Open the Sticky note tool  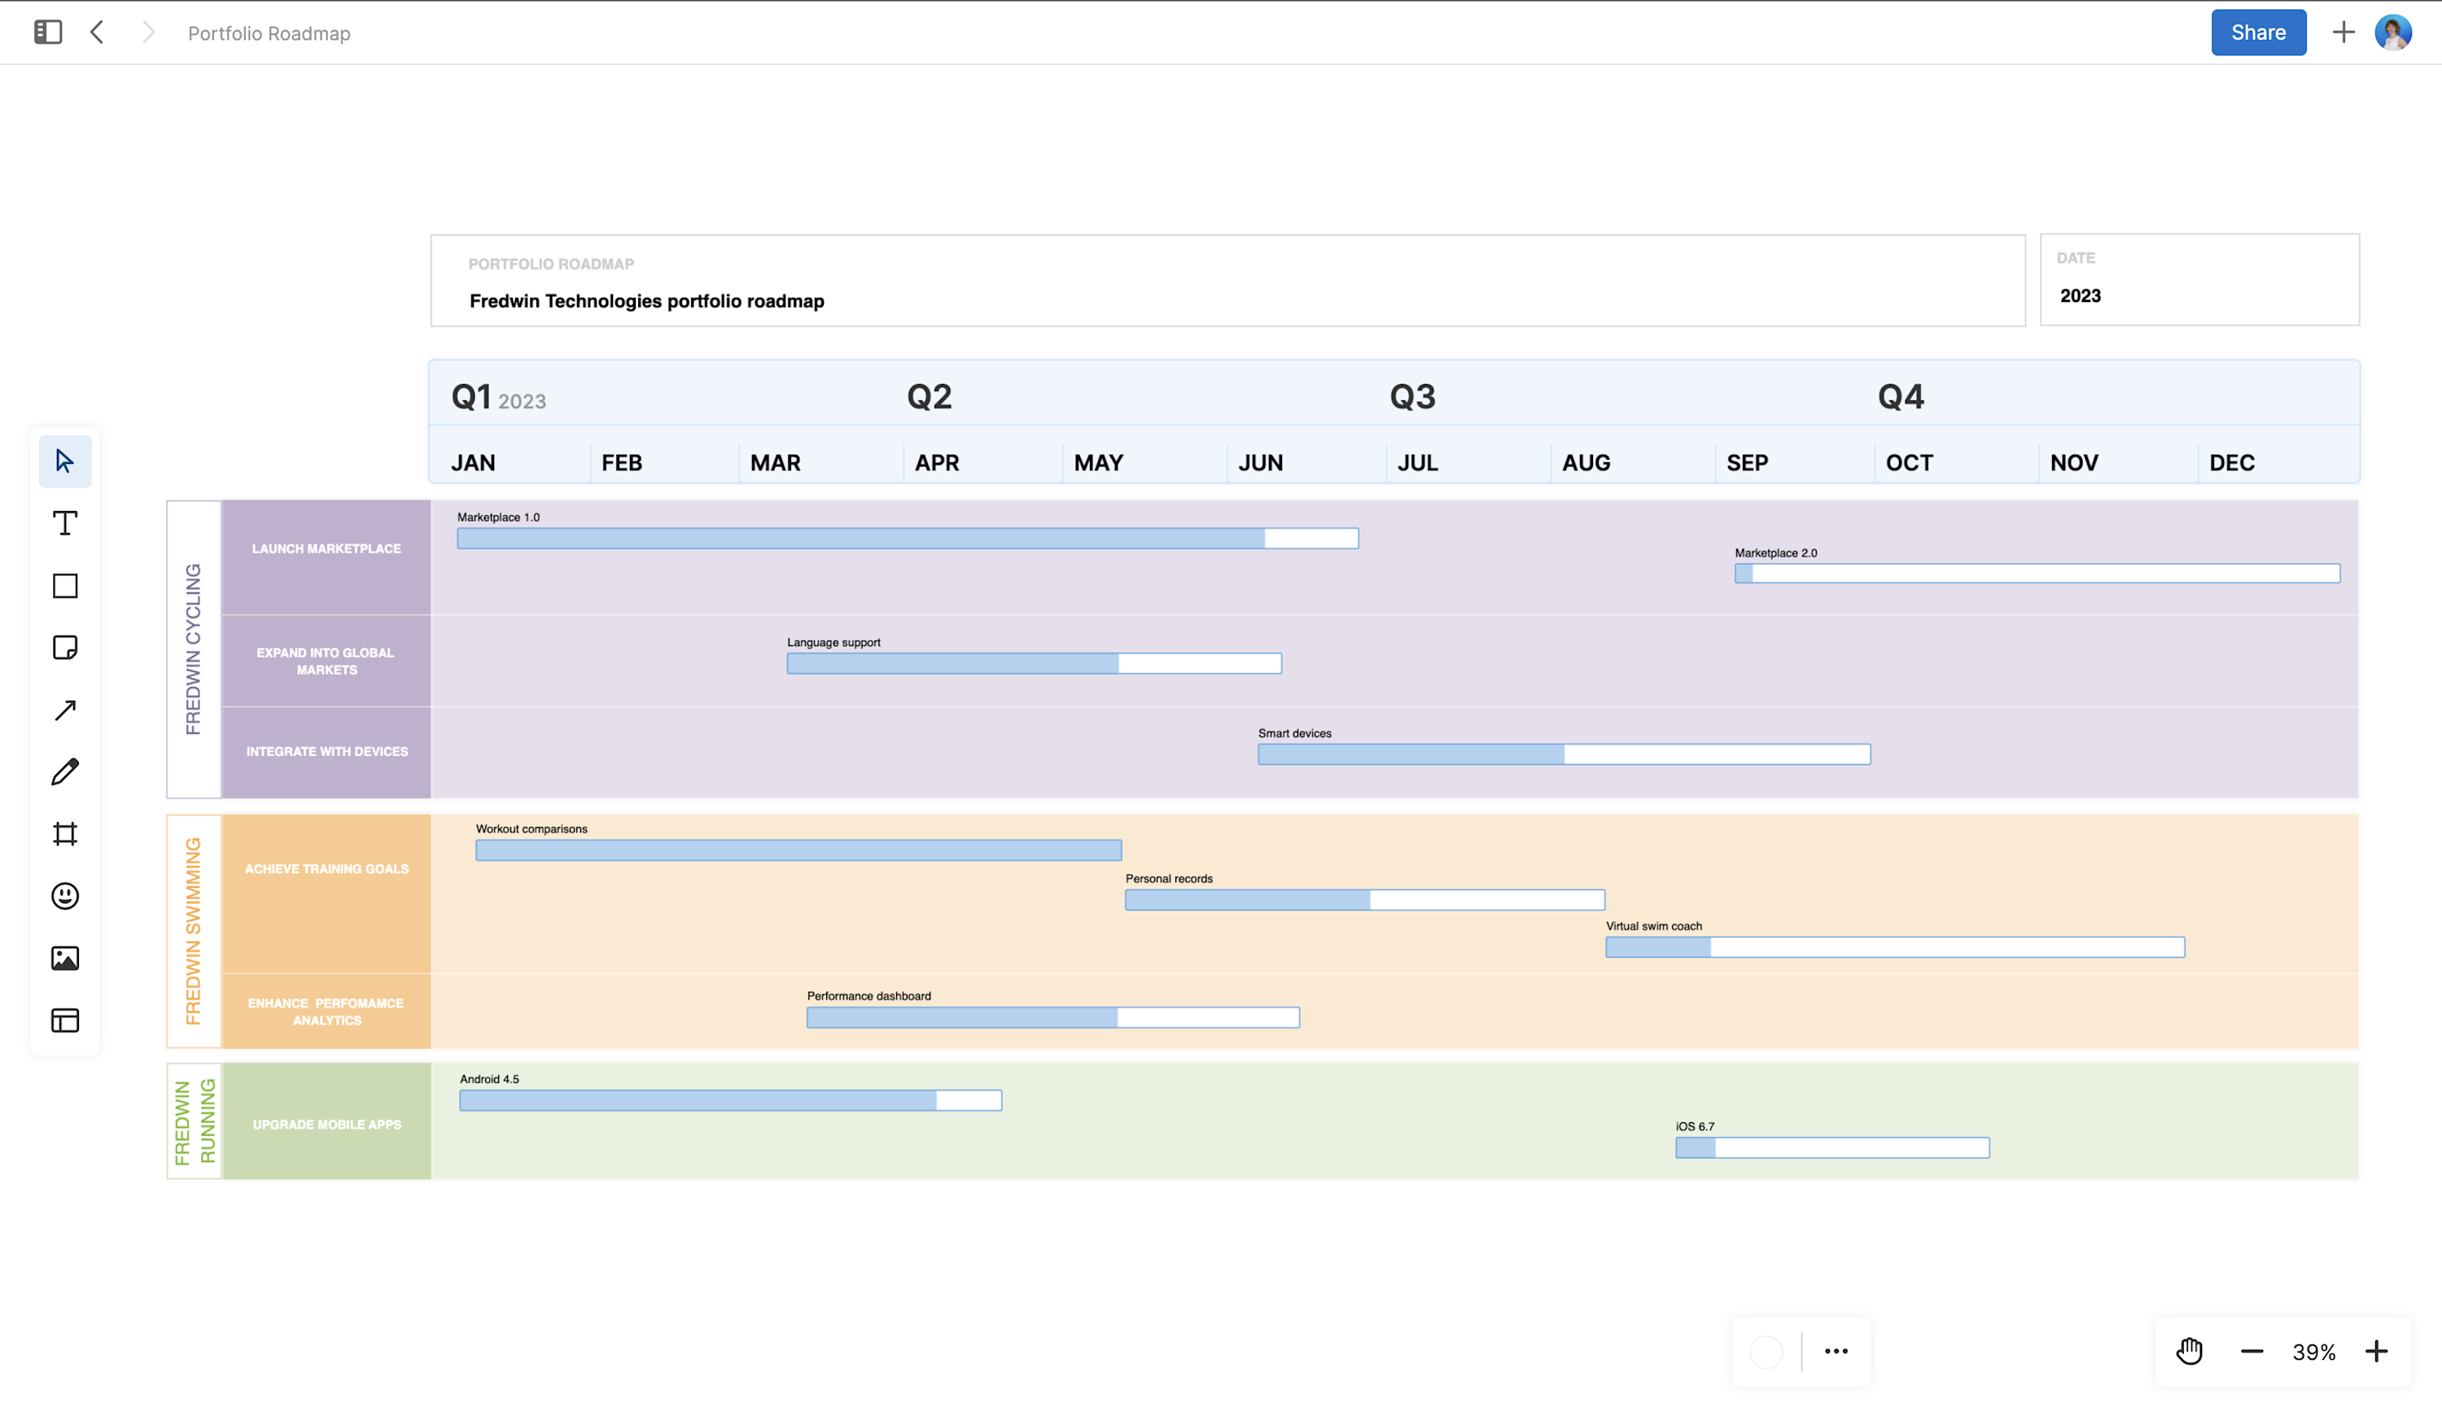tap(64, 647)
